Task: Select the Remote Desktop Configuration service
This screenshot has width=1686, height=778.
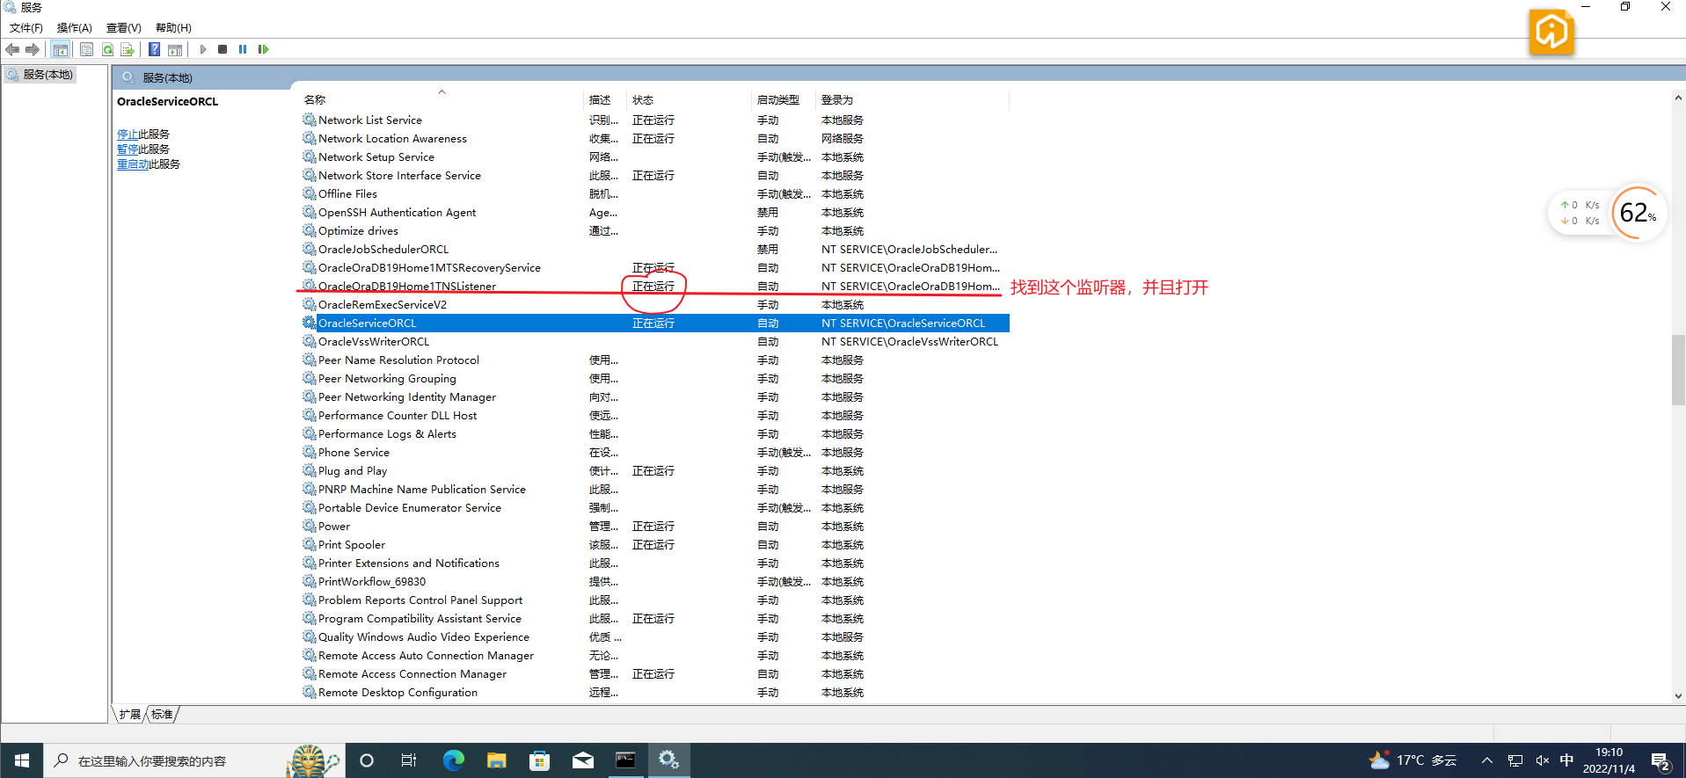Action: 398,693
